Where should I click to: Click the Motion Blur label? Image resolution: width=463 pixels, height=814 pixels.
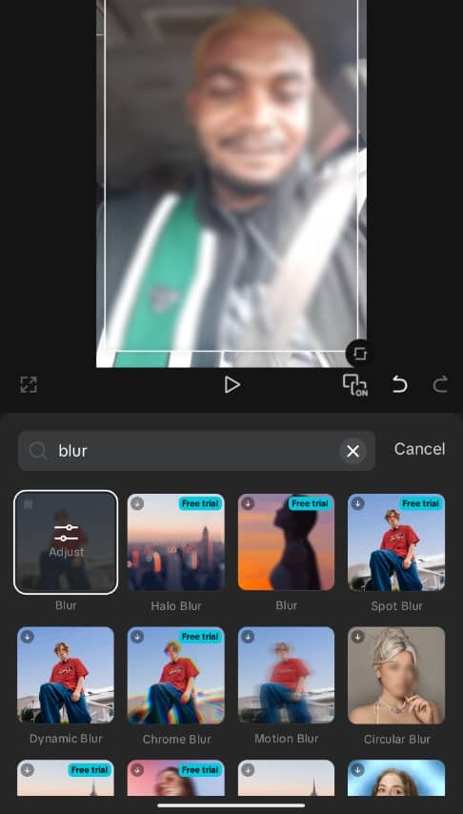[x=286, y=738]
